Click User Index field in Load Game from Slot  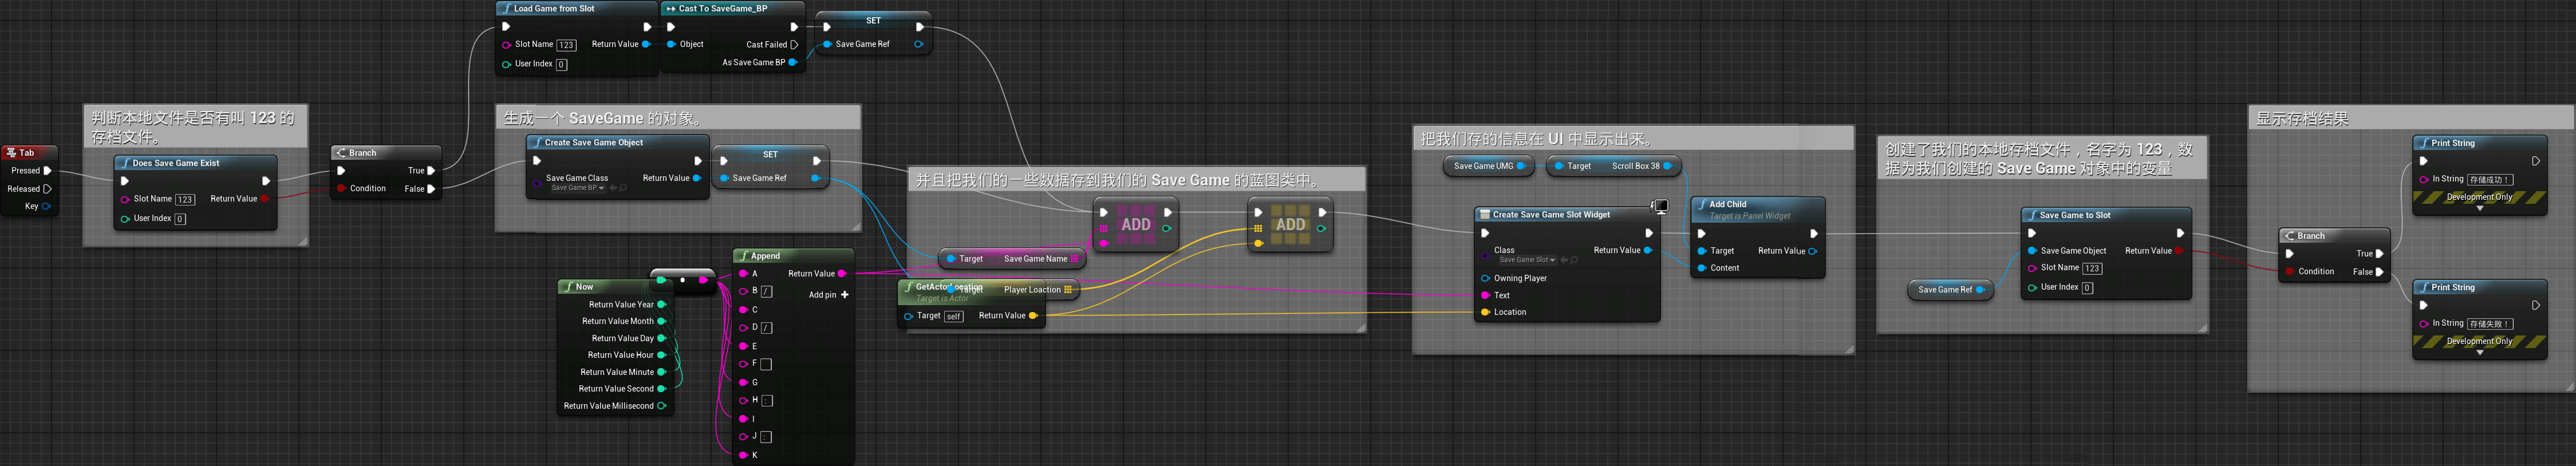tap(561, 64)
